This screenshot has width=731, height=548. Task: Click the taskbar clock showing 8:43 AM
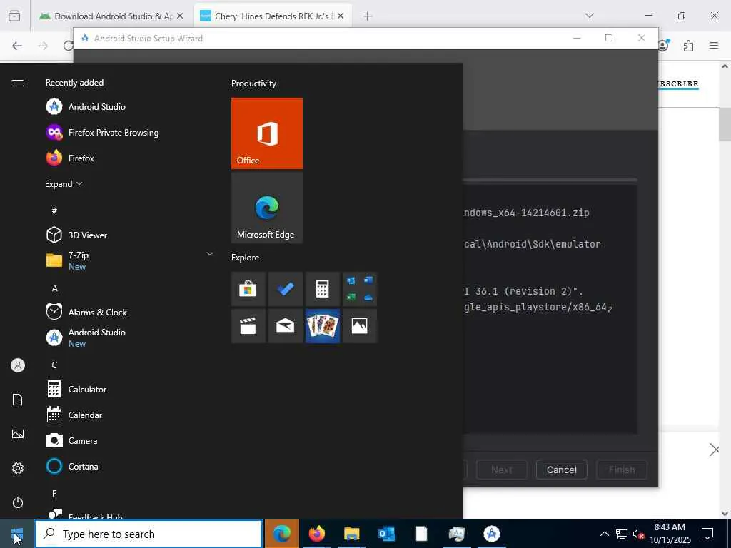[x=670, y=534]
